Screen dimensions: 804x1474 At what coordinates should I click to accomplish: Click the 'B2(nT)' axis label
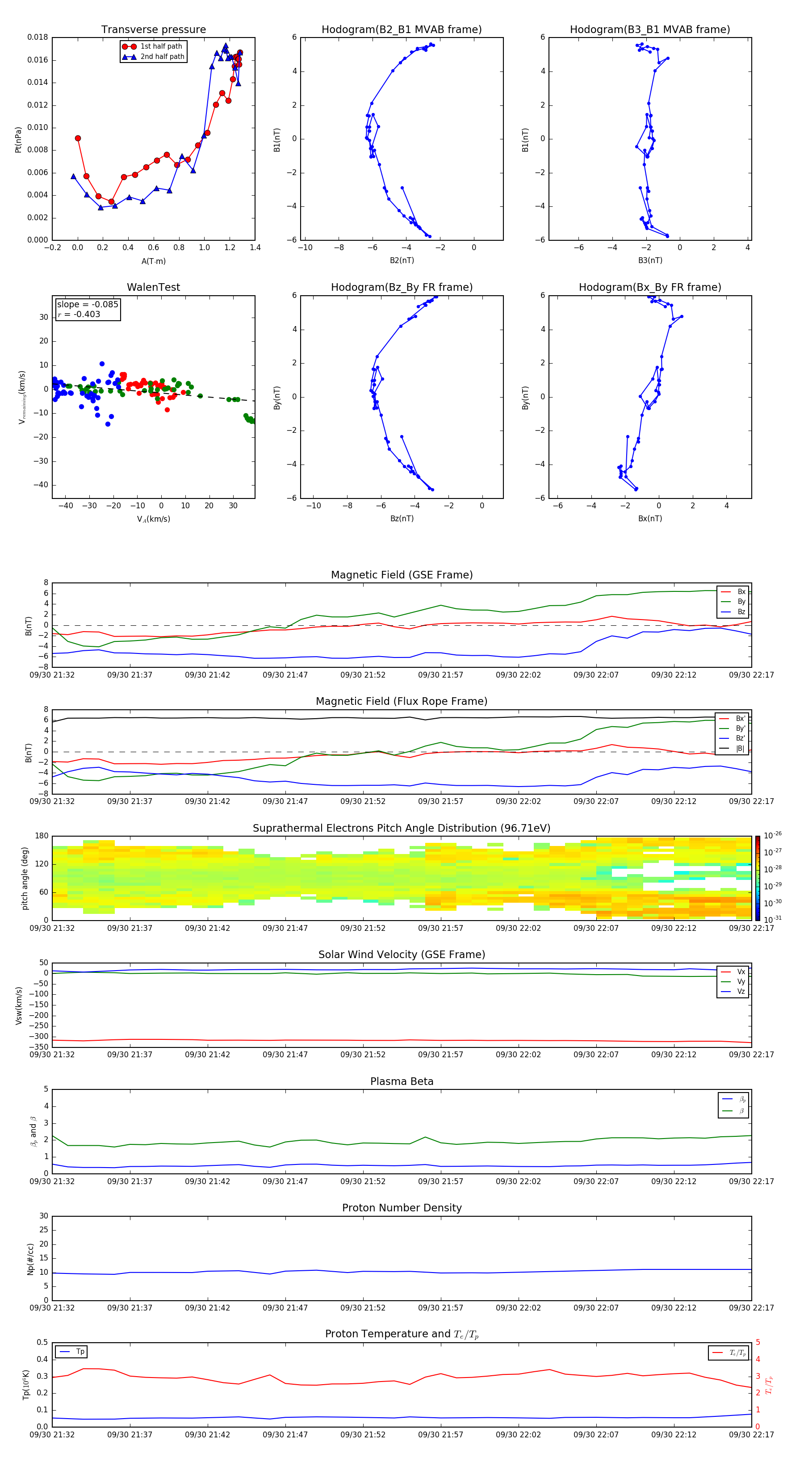tap(402, 260)
